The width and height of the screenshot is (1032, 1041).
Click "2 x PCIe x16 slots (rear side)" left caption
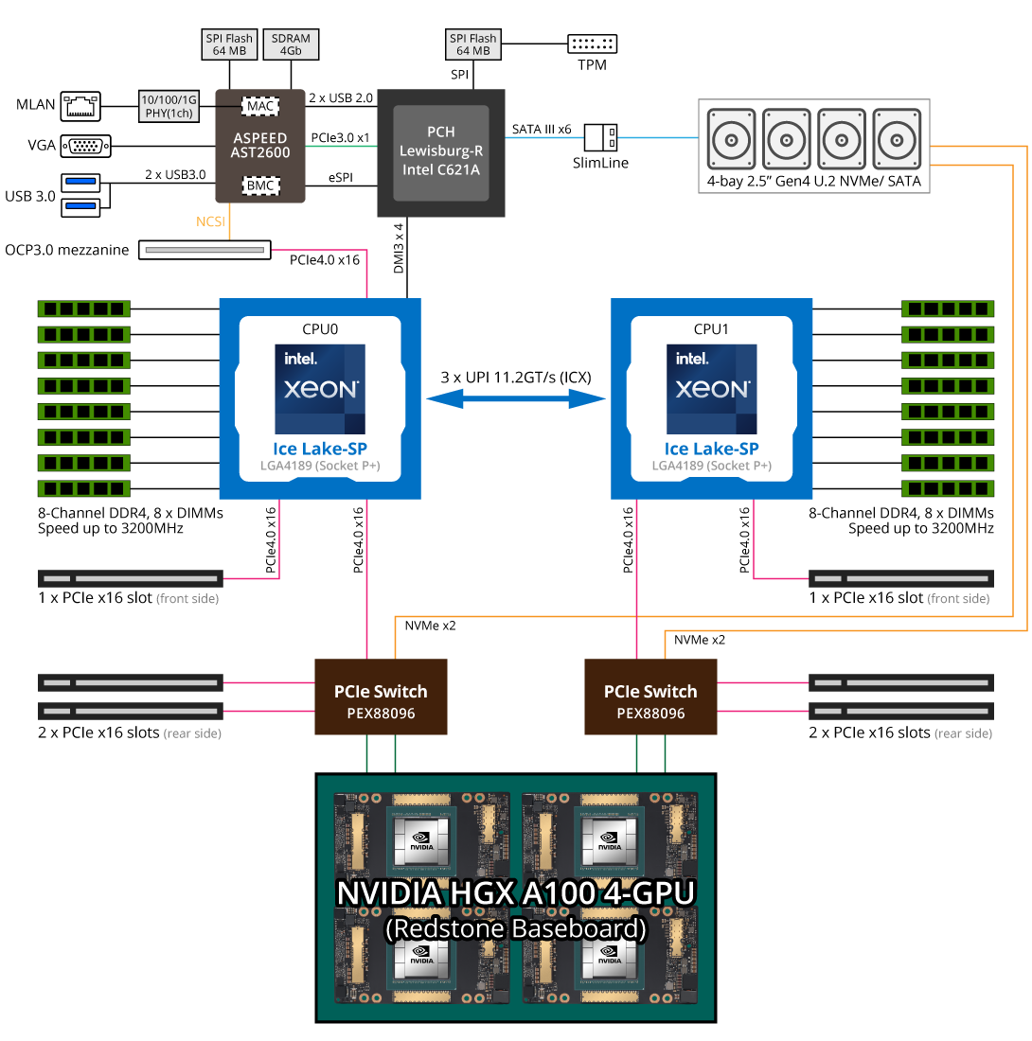pos(130,732)
